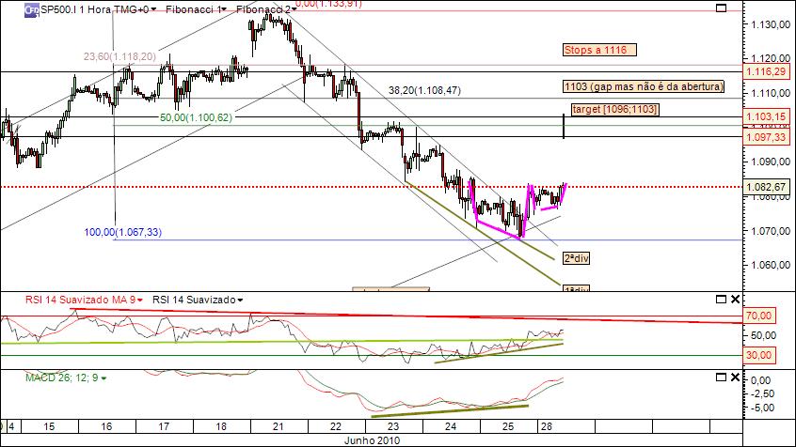Viewport: 796px width, 447px height.
Task: Click the current price 1.082,67 tag
Action: click(x=766, y=187)
